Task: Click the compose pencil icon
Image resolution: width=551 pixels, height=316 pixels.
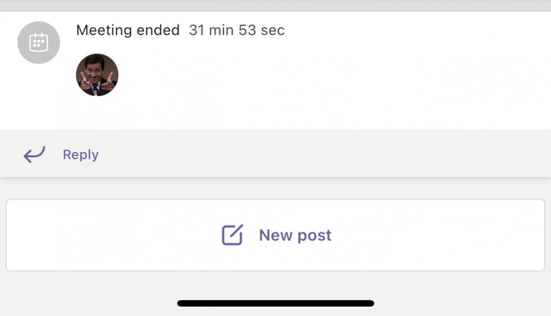Action: 232,235
